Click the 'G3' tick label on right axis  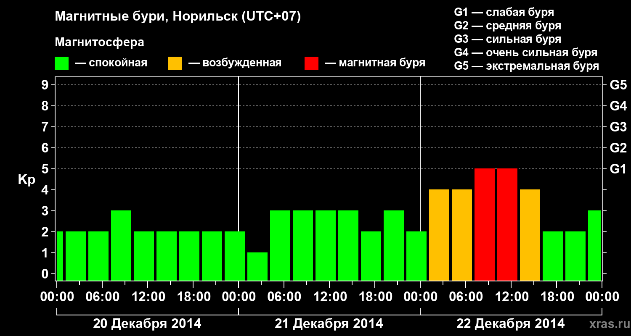[618, 127]
